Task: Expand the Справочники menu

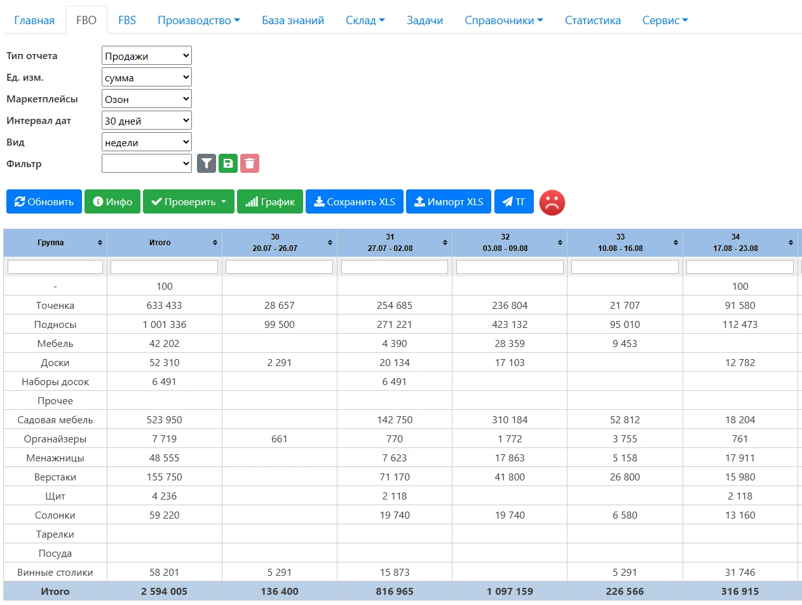Action: pos(504,20)
